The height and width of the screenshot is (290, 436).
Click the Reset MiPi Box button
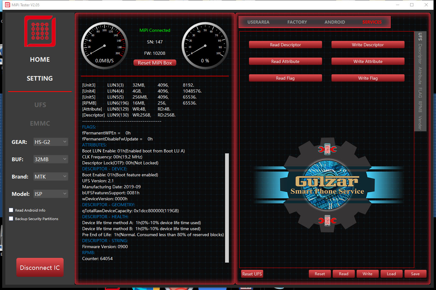coord(155,63)
